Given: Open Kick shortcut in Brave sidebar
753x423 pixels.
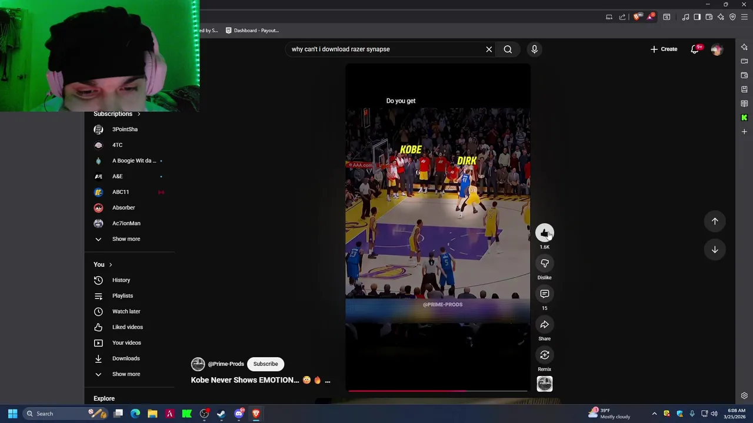Looking at the screenshot, I should [744, 117].
